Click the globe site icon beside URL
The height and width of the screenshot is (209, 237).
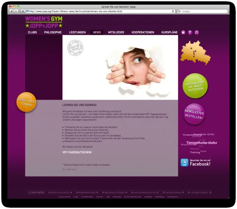27,11
